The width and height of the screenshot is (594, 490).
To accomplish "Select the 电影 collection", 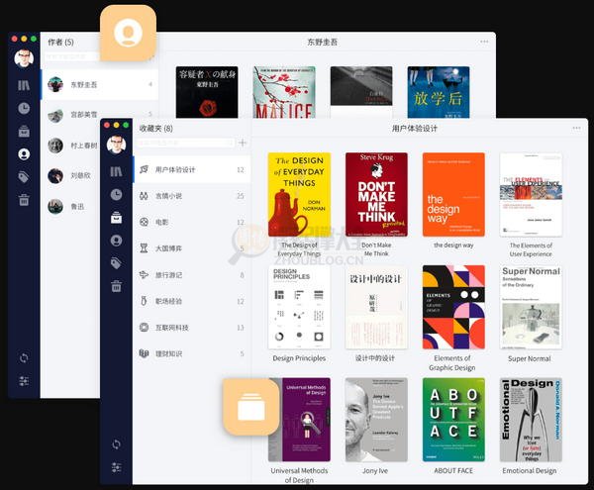I will point(192,223).
